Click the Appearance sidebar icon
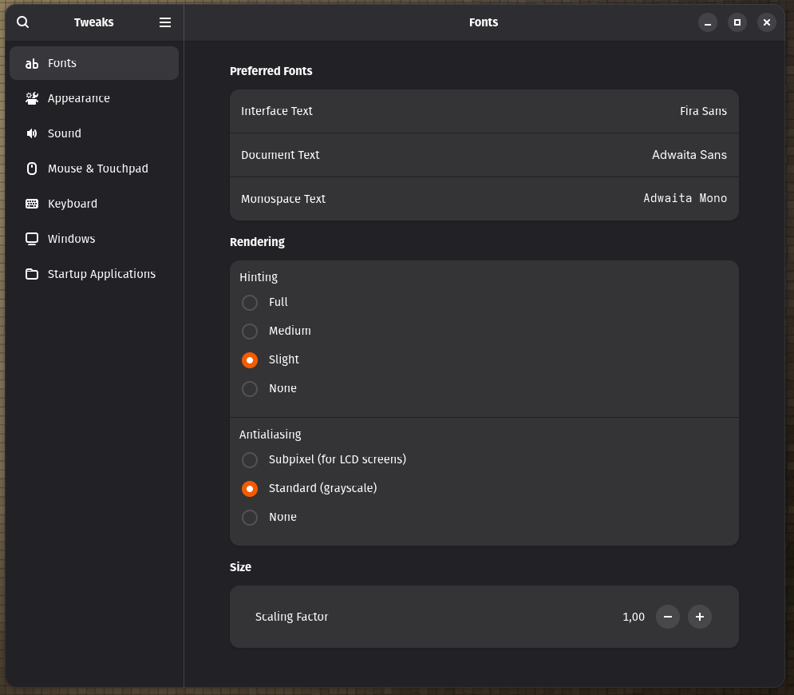The height and width of the screenshot is (695, 794). click(32, 98)
